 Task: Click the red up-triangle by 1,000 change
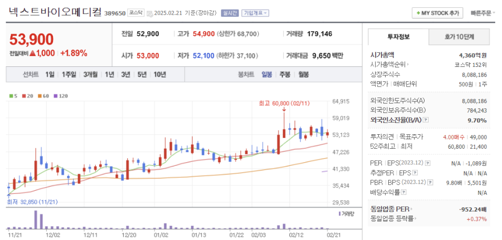pos(32,53)
